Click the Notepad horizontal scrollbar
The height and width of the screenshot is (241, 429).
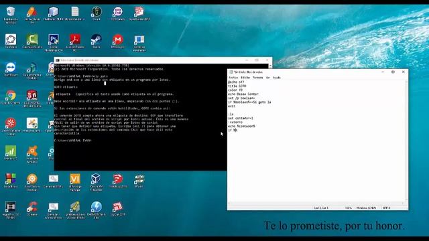point(316,204)
